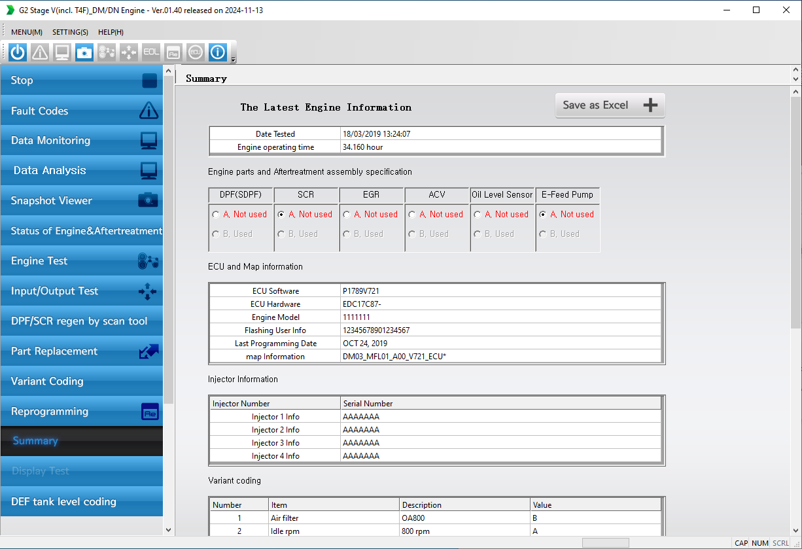Click the monitor toolbar icon
The height and width of the screenshot is (549, 802).
[x=62, y=52]
